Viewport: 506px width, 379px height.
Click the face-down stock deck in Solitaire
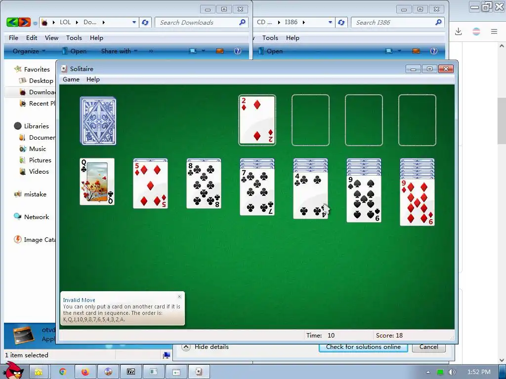98,121
